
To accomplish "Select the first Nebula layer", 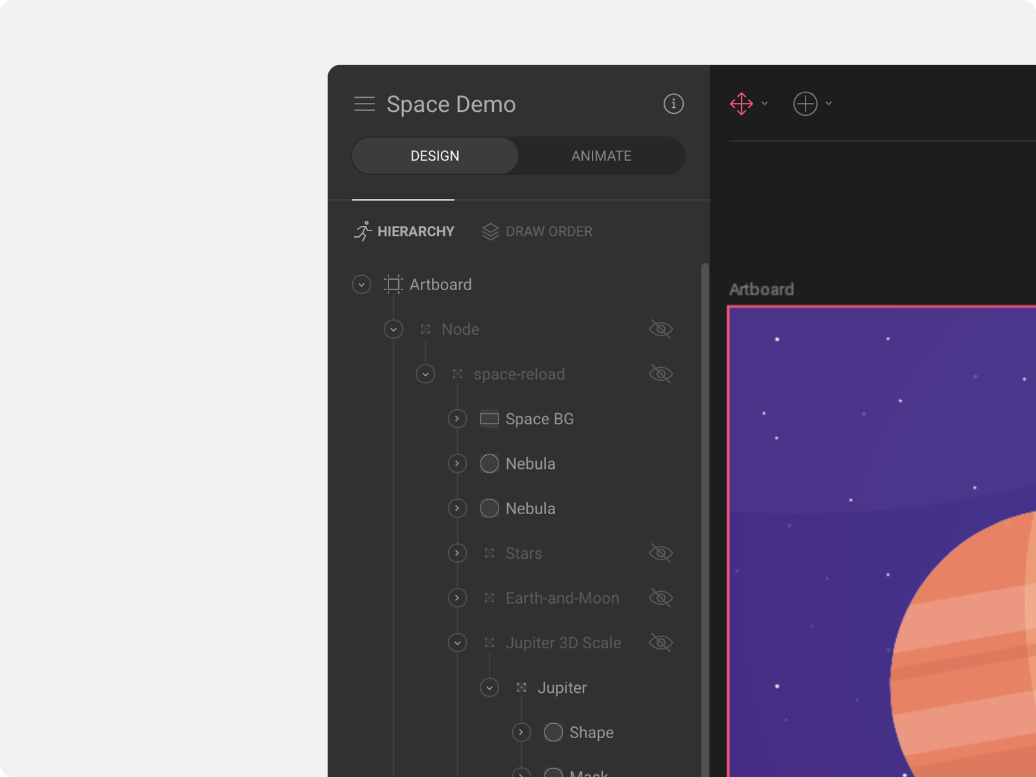I will [530, 464].
